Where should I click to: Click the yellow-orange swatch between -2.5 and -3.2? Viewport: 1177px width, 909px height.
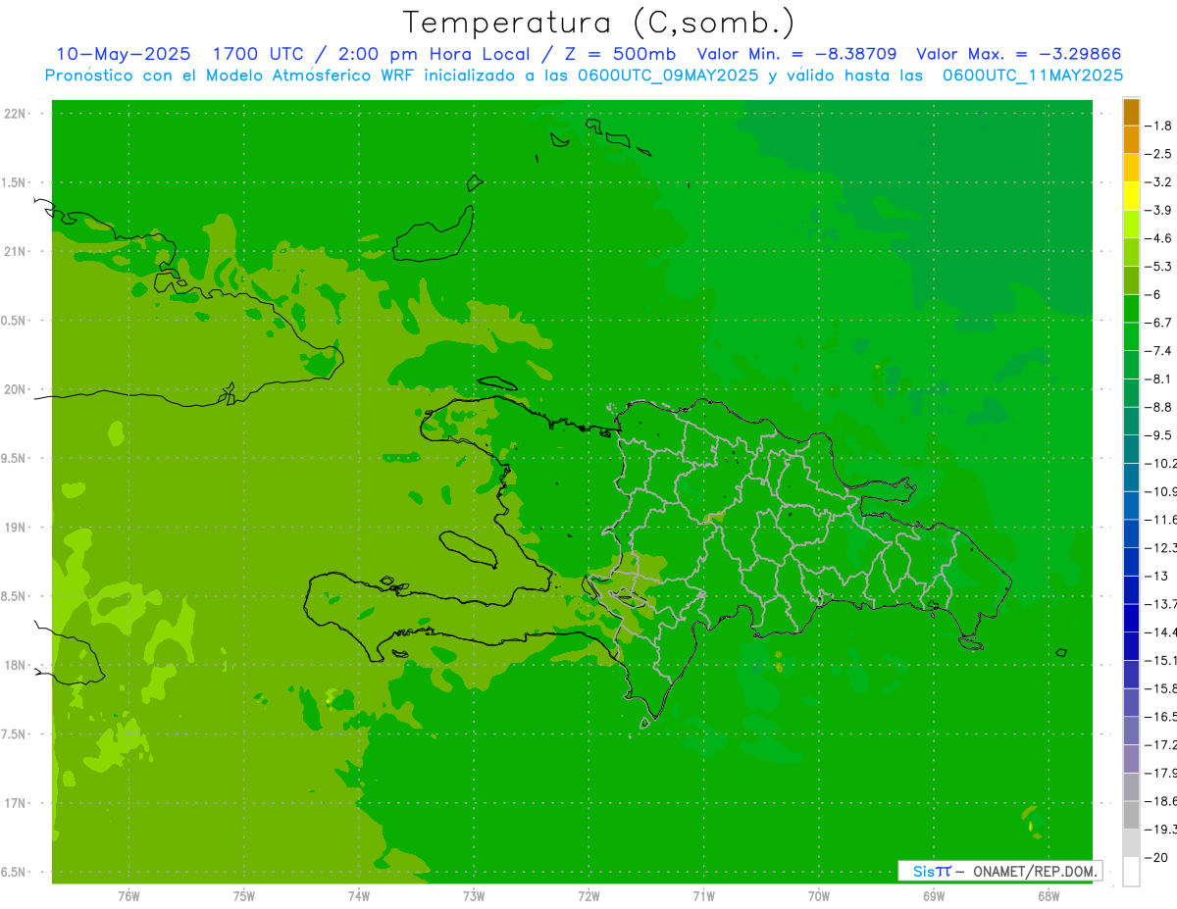[1131, 168]
